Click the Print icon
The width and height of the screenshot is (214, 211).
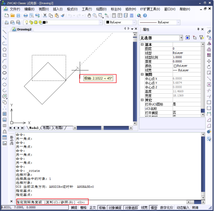pyautogui.click(x=25, y=15)
